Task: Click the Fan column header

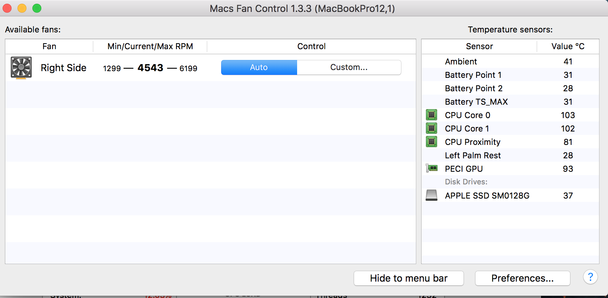Action: click(49, 46)
